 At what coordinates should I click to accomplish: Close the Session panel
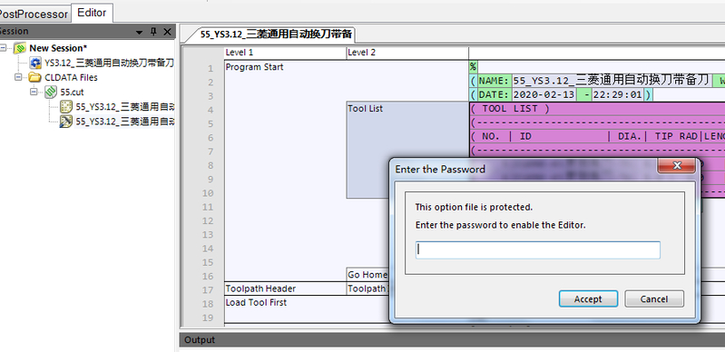(167, 32)
